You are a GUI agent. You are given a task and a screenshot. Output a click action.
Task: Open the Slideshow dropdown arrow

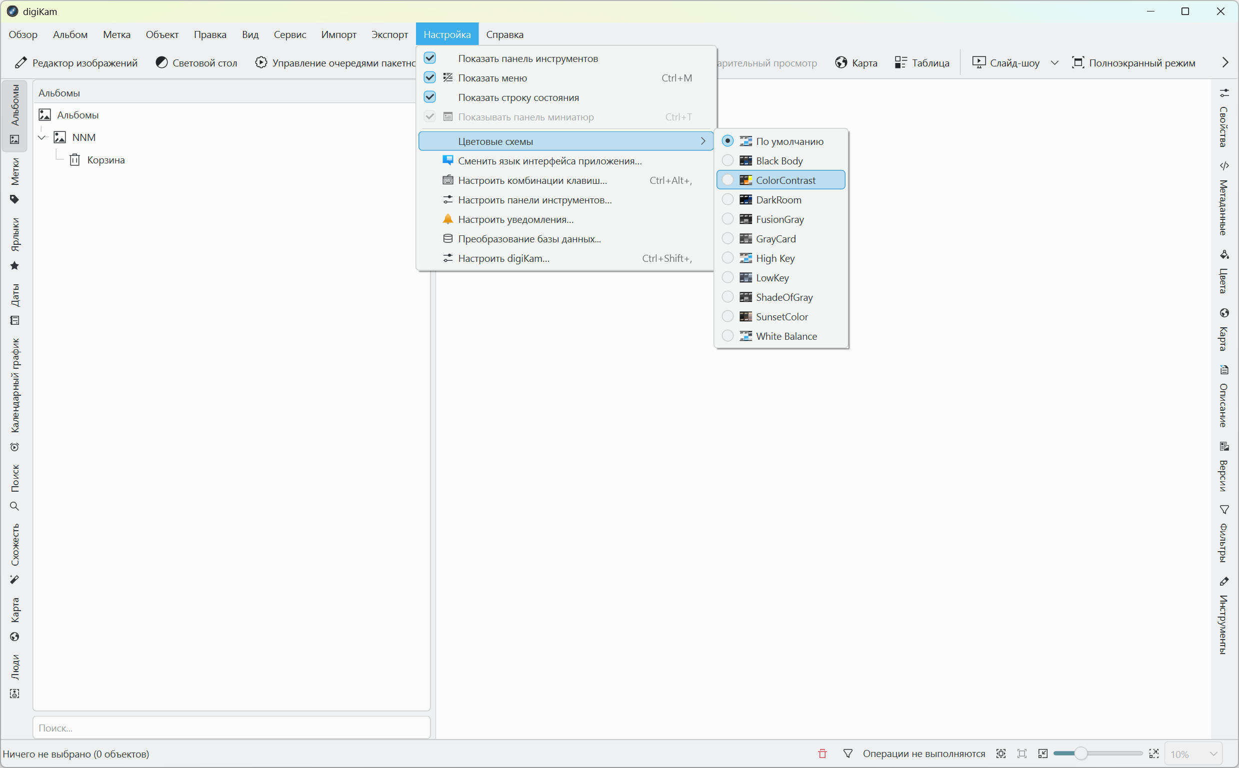coord(1054,62)
